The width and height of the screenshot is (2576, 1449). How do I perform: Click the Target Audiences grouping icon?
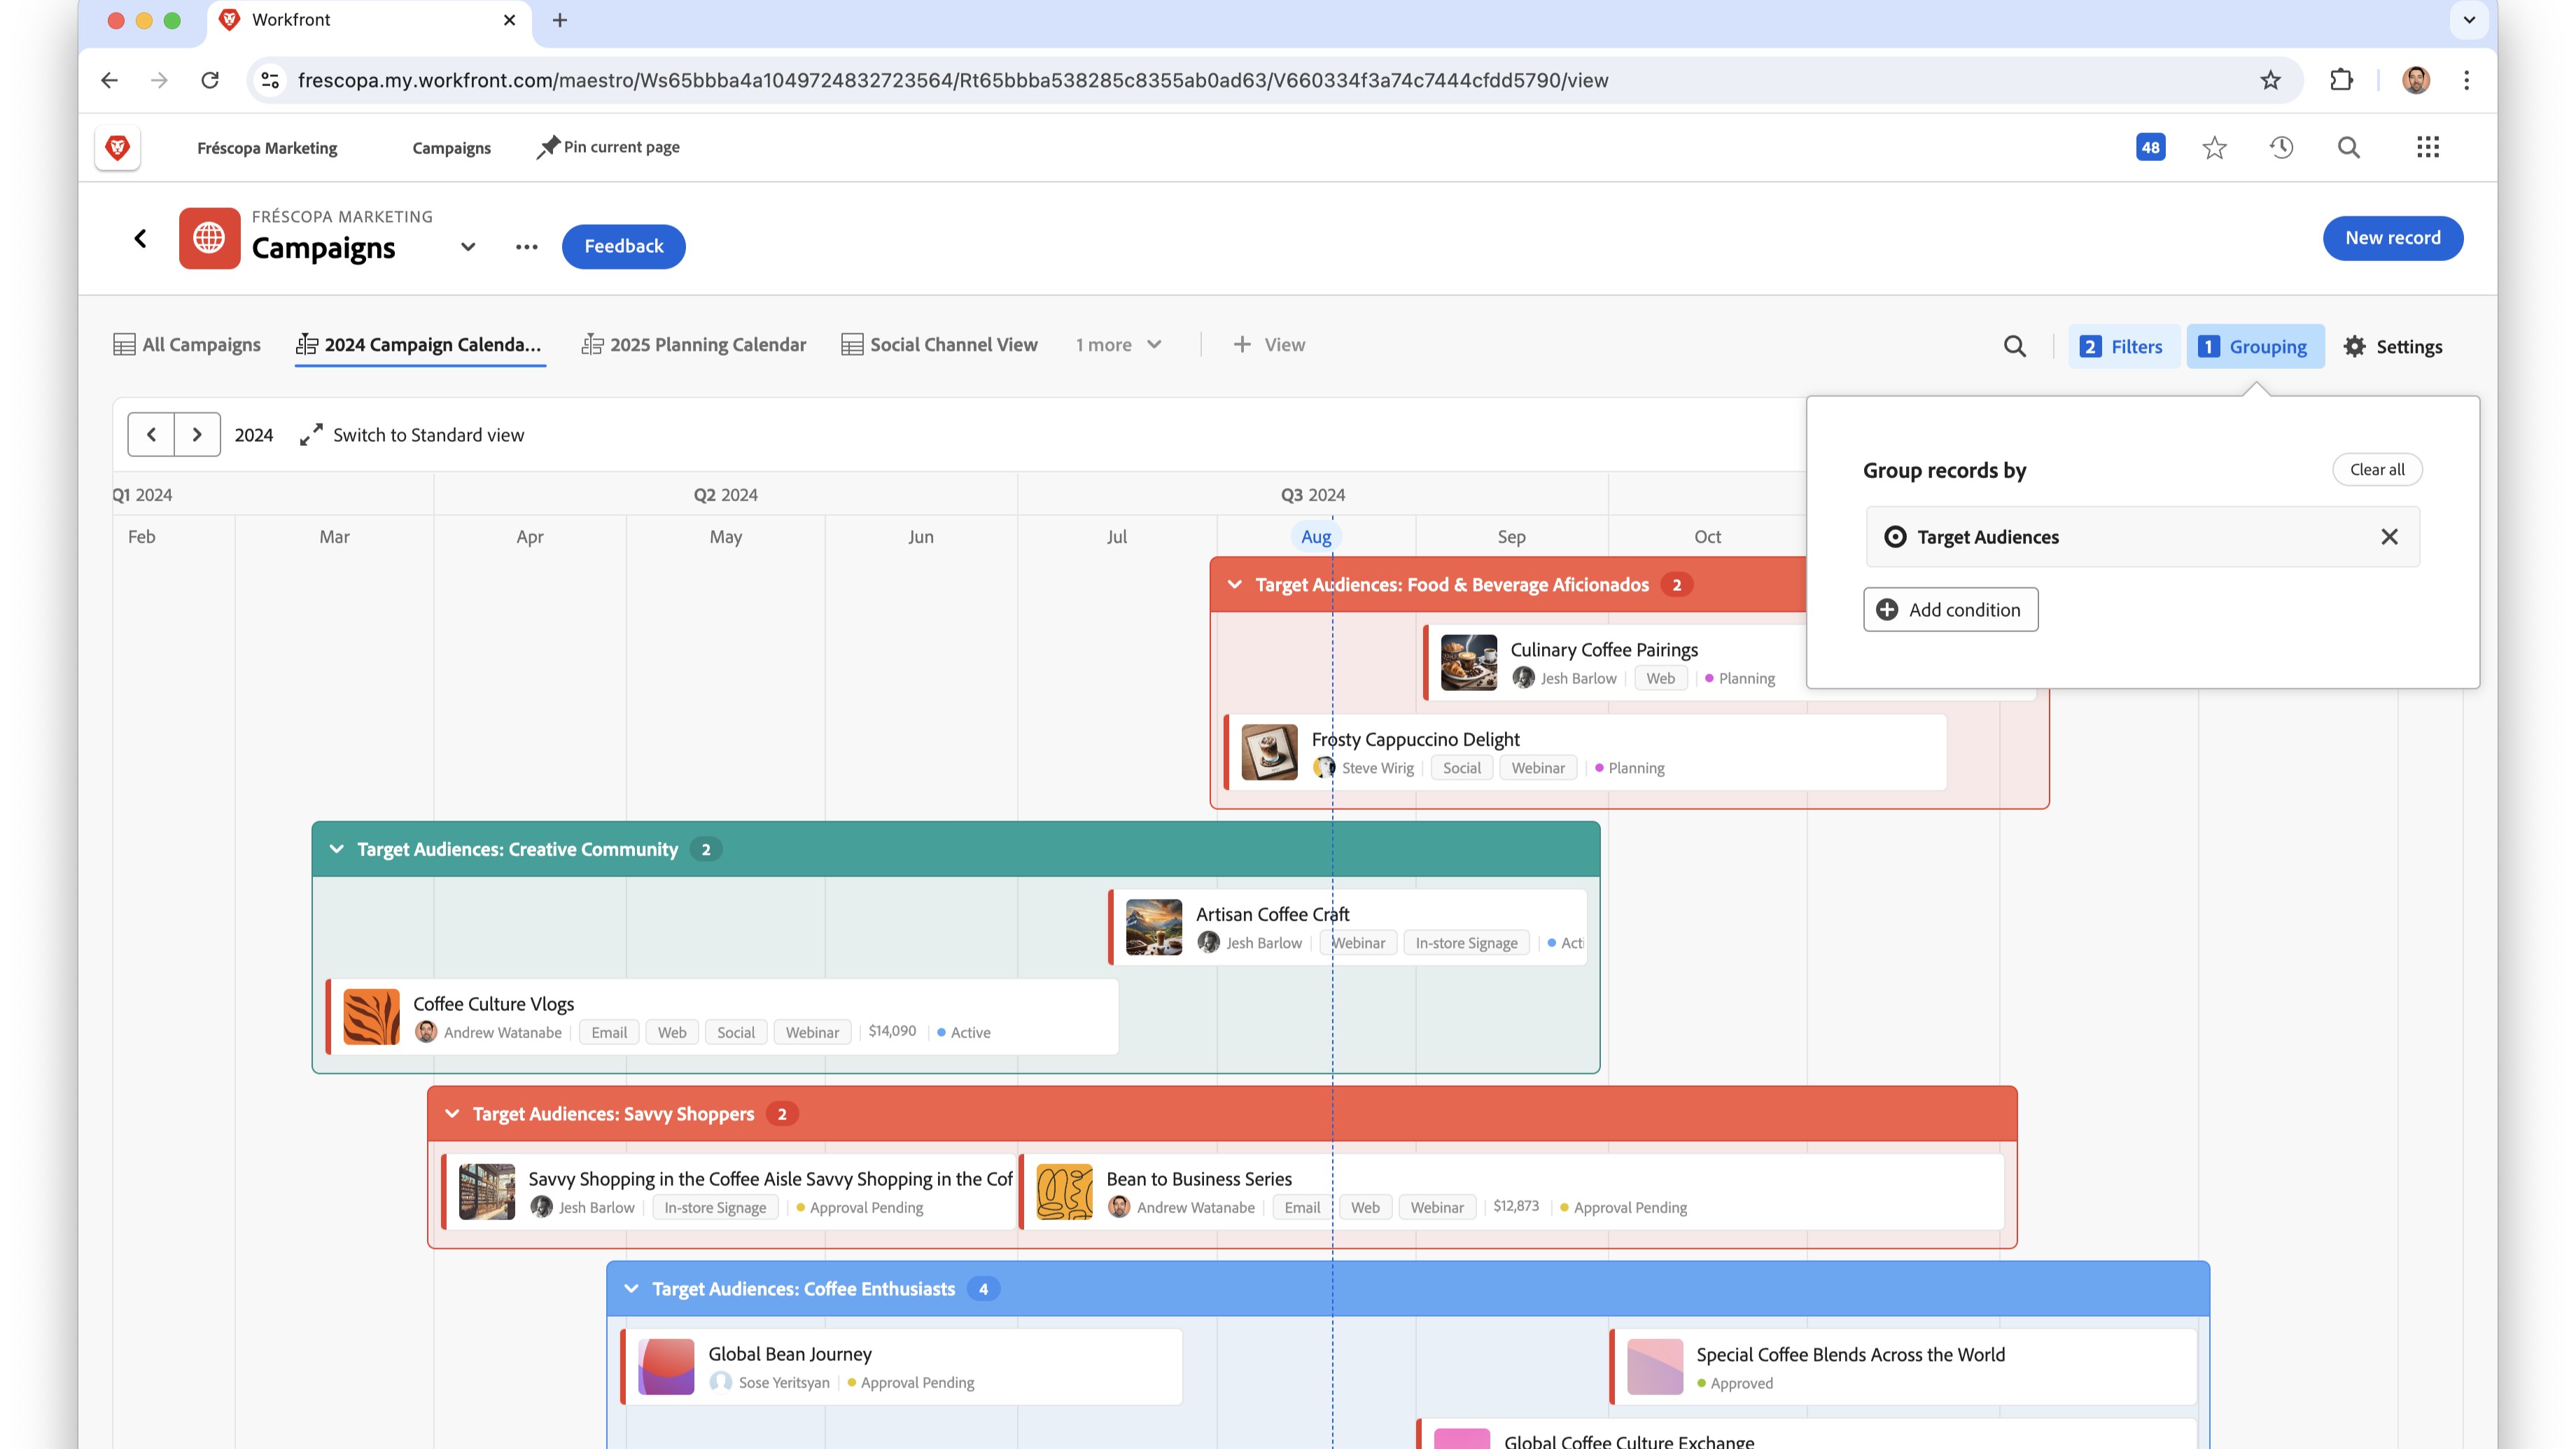pos(1895,536)
